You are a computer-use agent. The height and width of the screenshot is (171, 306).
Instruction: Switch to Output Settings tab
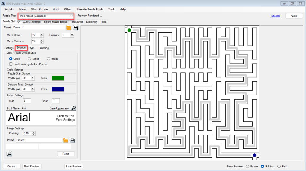click(32, 22)
